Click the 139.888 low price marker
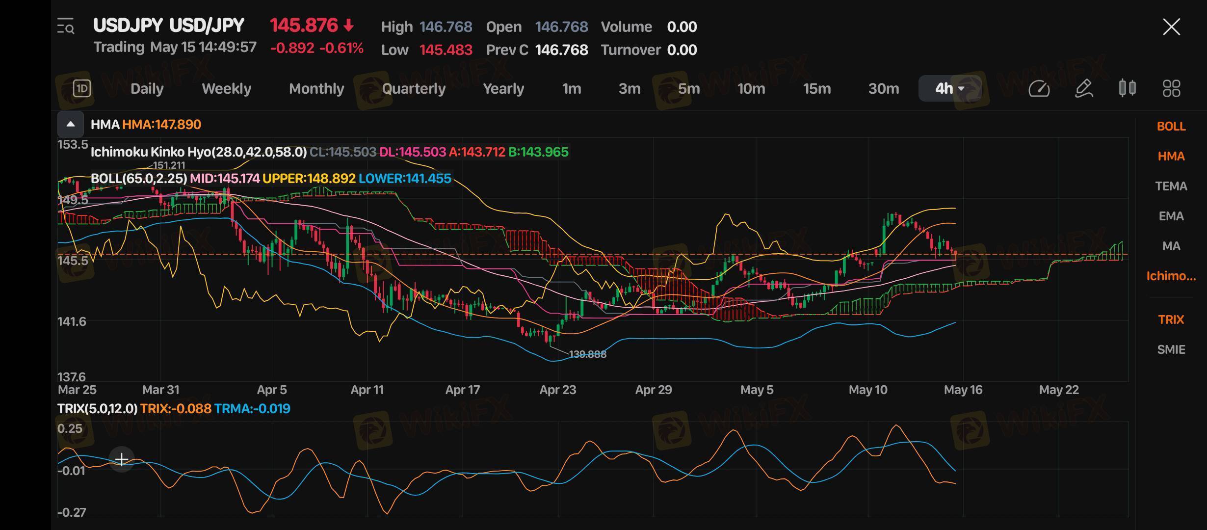The width and height of the screenshot is (1207, 530). 587,354
